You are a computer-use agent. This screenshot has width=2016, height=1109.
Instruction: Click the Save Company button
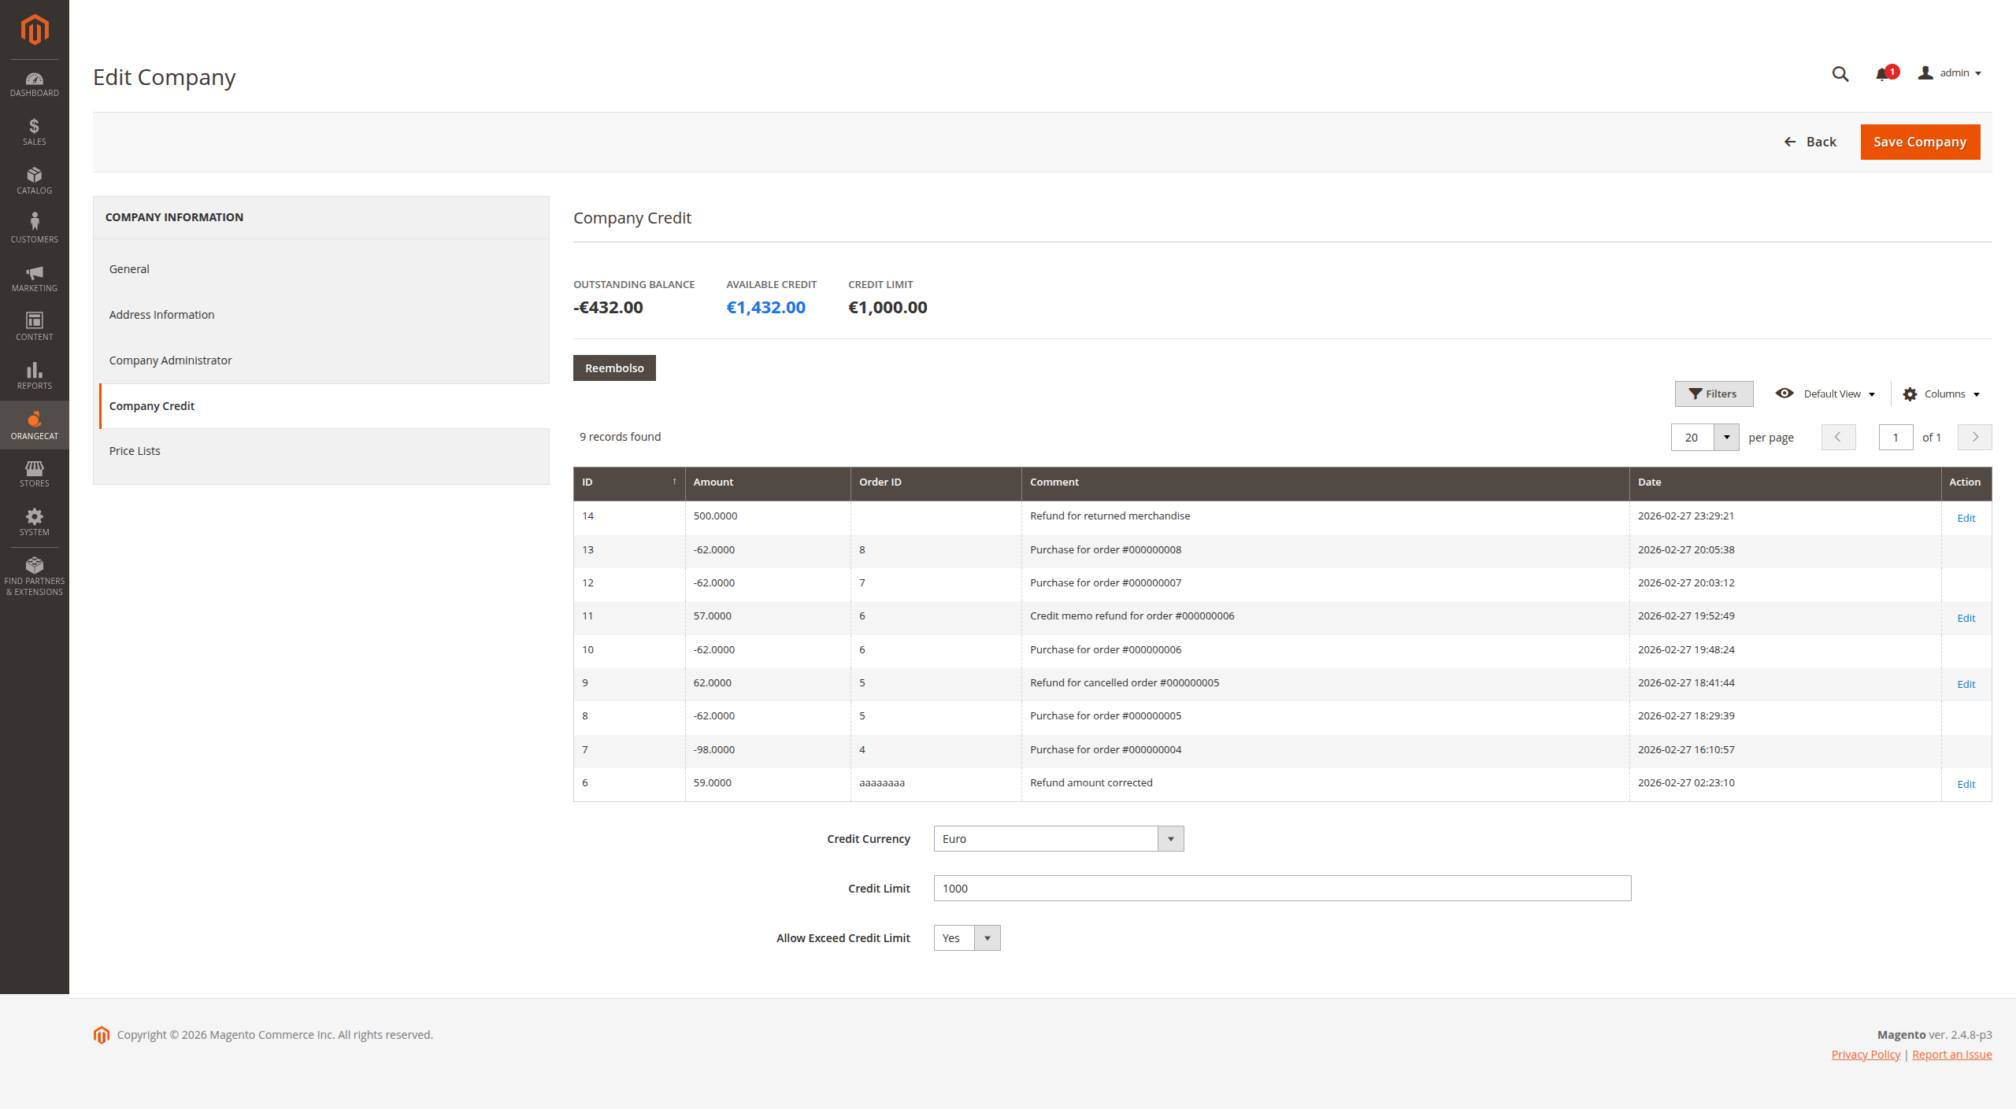[1920, 142]
